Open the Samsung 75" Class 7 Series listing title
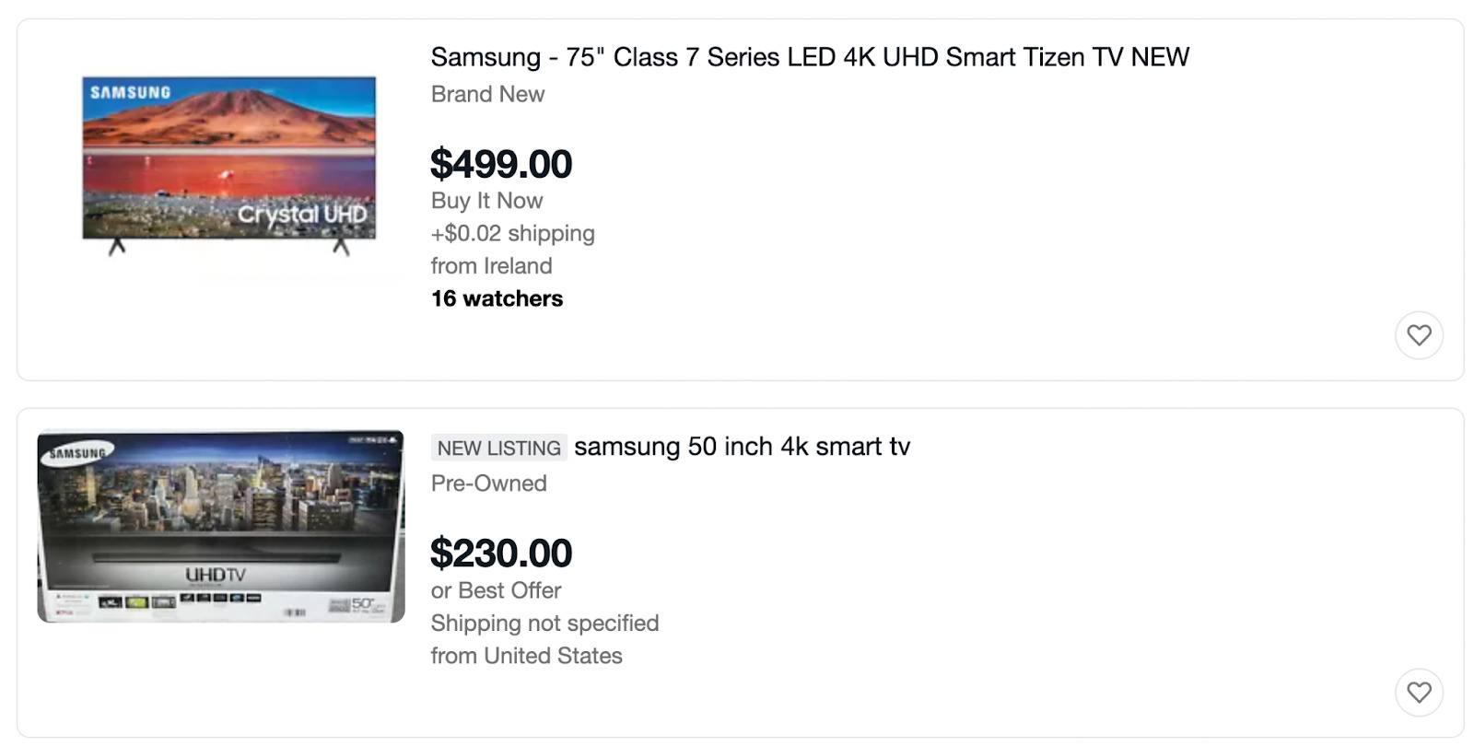The image size is (1474, 746). coord(809,56)
